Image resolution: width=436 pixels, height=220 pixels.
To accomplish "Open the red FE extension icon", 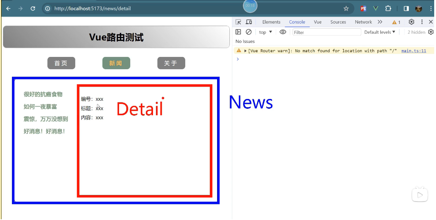I will point(363,8).
